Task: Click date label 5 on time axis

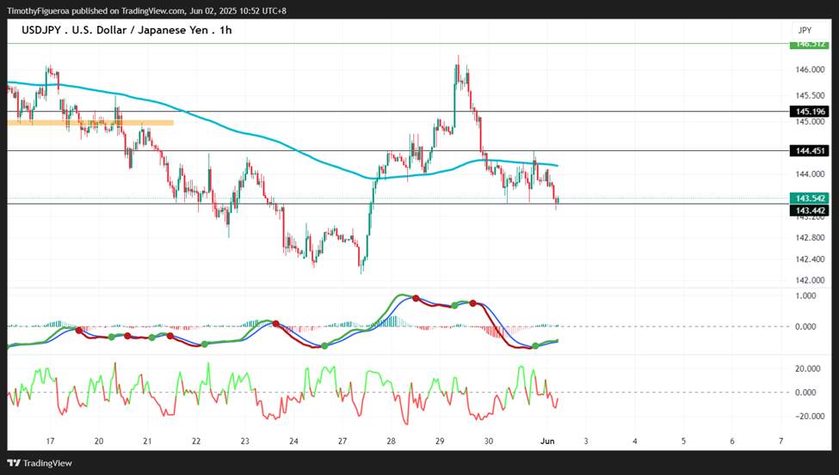Action: click(x=684, y=442)
